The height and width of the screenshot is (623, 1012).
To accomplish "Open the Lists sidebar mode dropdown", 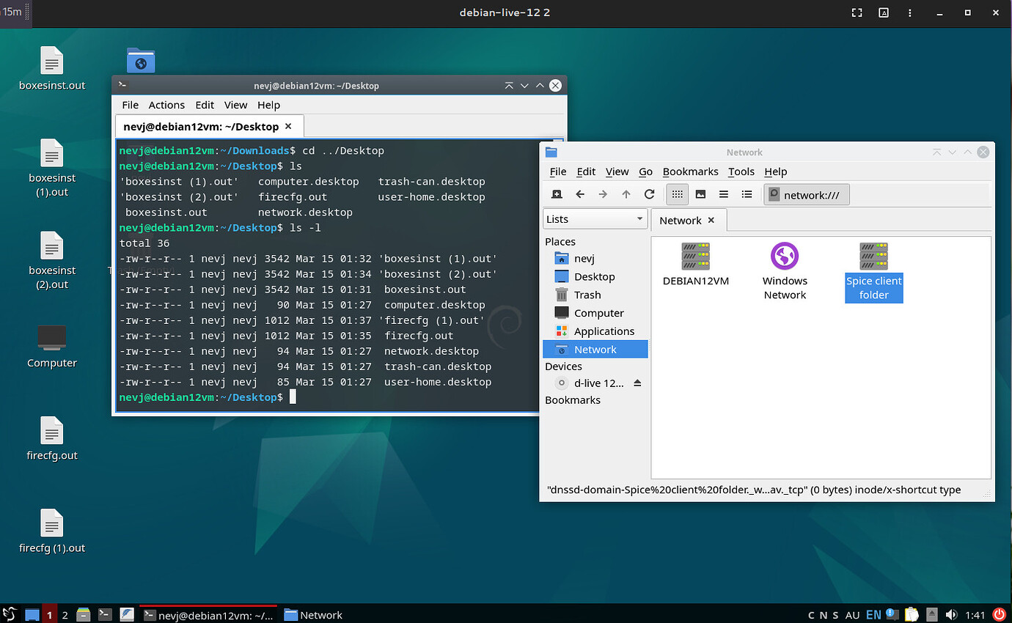I will 595,218.
